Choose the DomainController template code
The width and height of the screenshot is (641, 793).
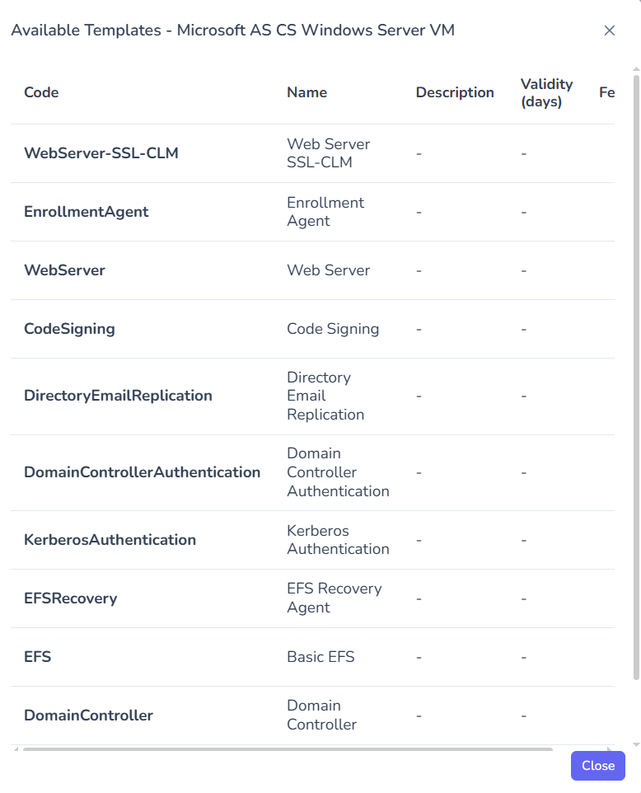coord(88,716)
